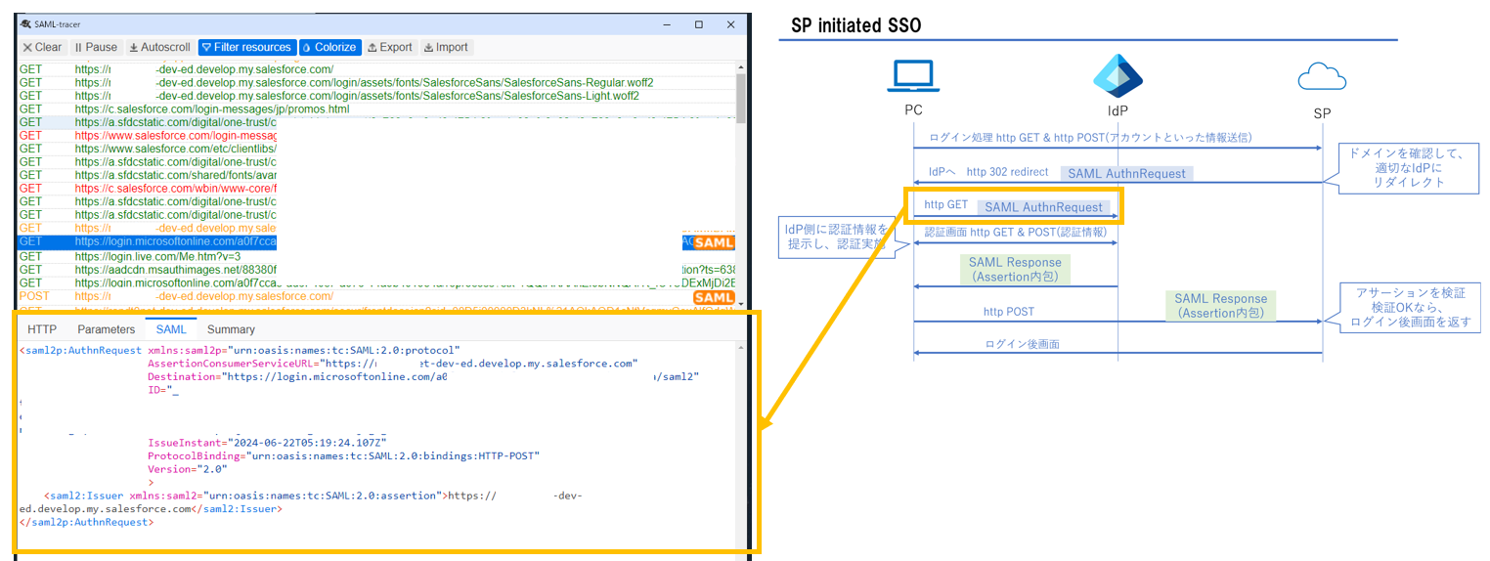
Task: Select the SalesforceSans-Light.woff2 request row
Action: pyautogui.click(x=375, y=96)
